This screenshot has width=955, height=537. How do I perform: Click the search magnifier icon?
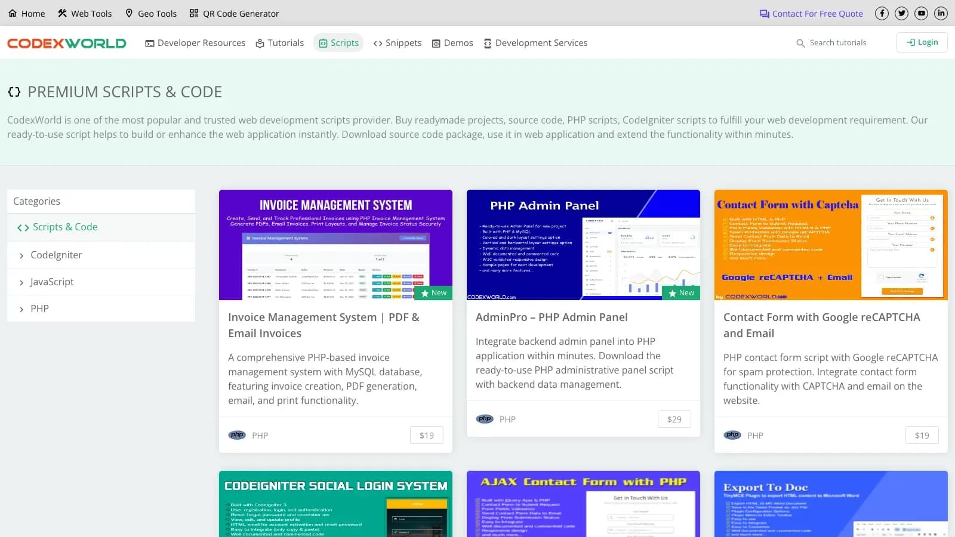coord(800,43)
